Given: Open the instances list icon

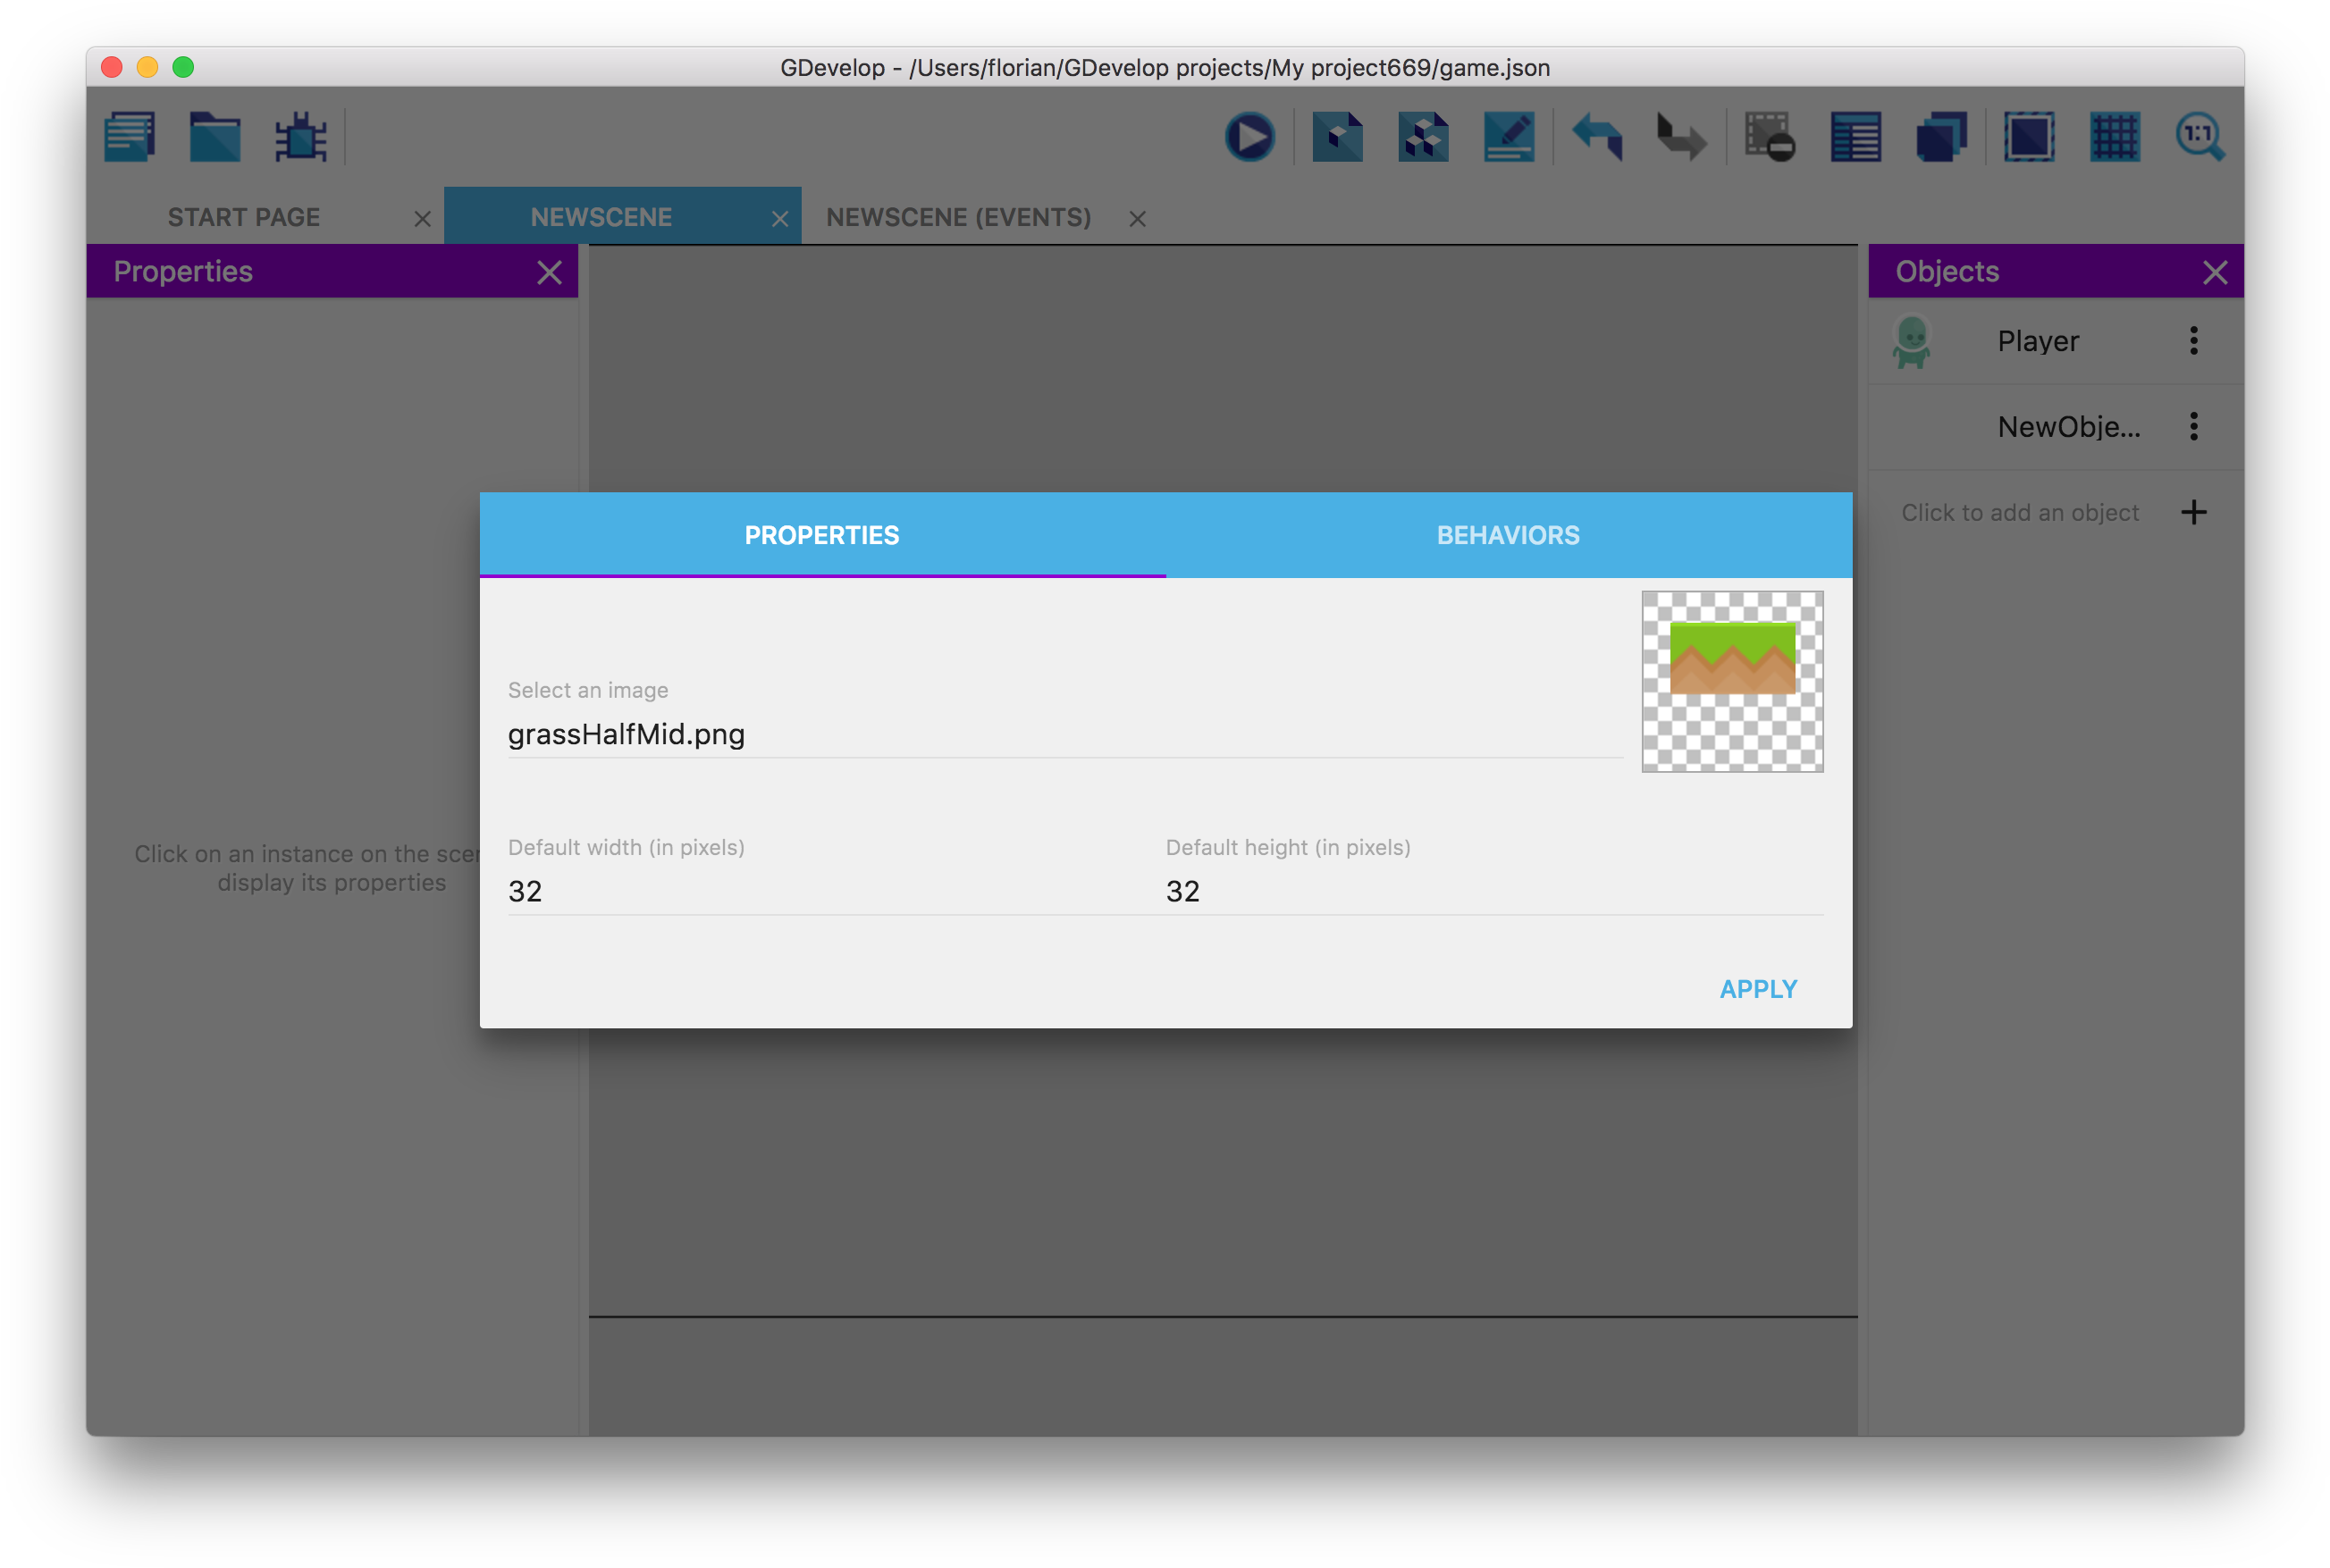Looking at the screenshot, I should [x=1855, y=136].
